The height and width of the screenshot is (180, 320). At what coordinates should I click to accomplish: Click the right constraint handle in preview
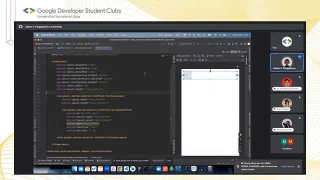[x=237, y=75]
